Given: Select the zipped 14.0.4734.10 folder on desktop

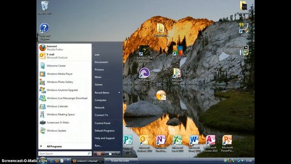Looking at the screenshot, I should point(161,30).
